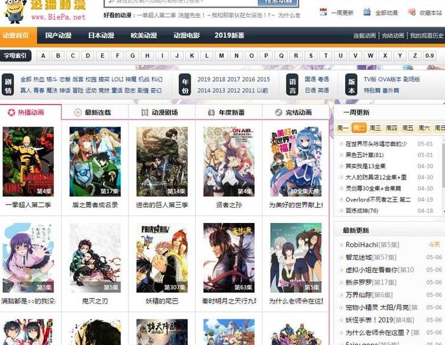Open 妖怪手表！2019 in latest updates

tap(380, 320)
